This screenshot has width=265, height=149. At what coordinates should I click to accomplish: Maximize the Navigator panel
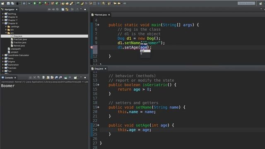click(85, 9)
